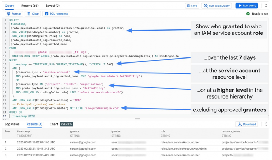Viewport: 272px width, 160px height.
Task: Collapse the query editor with top chevron
Action: [x=266, y=6]
